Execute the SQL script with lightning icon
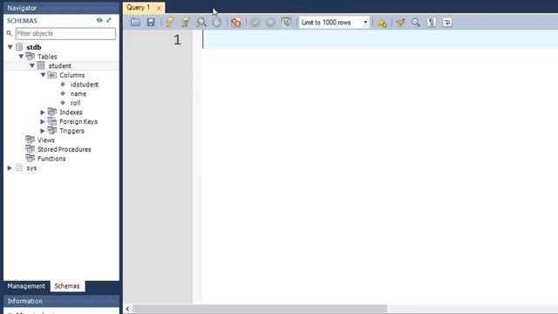This screenshot has width=558, height=314. (x=170, y=23)
